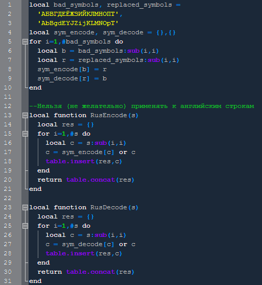Select line number 1 in gutter
Image resolution: width=262 pixels, height=285 pixels.
click(10, 5)
